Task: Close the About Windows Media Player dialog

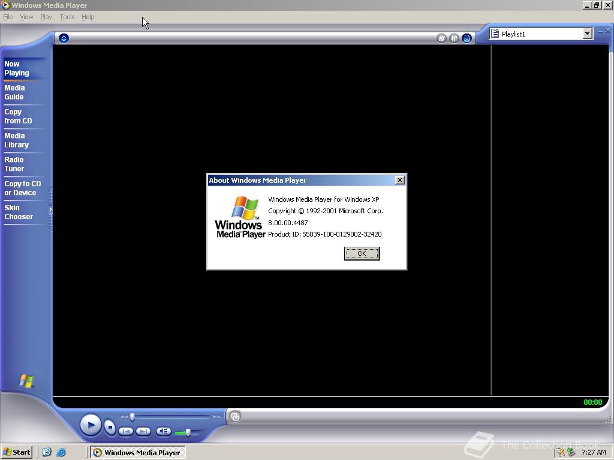Action: 400,180
